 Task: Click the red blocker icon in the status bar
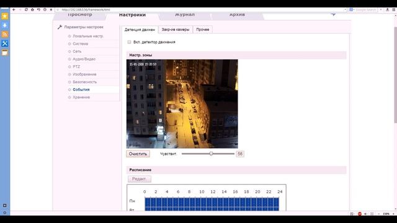coord(360,214)
